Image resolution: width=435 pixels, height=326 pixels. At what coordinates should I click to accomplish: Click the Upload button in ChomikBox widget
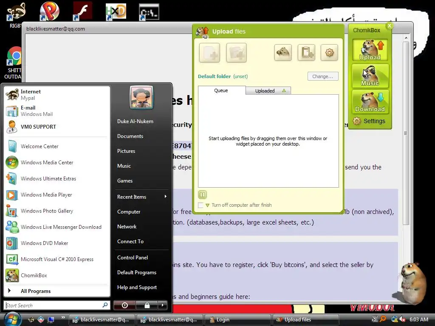tap(370, 50)
